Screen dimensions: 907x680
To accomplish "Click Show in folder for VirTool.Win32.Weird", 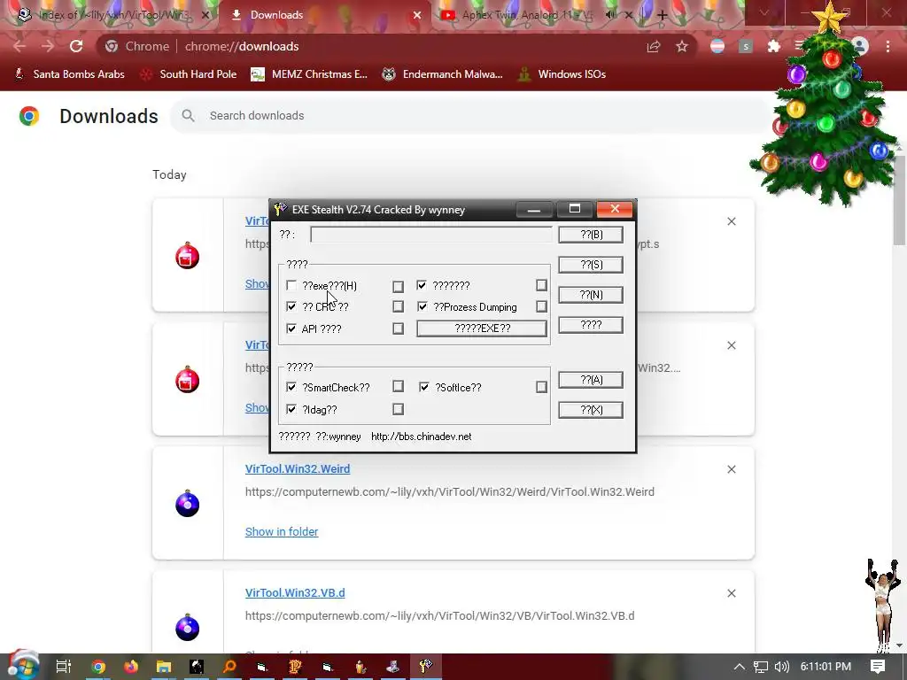I will point(282,531).
